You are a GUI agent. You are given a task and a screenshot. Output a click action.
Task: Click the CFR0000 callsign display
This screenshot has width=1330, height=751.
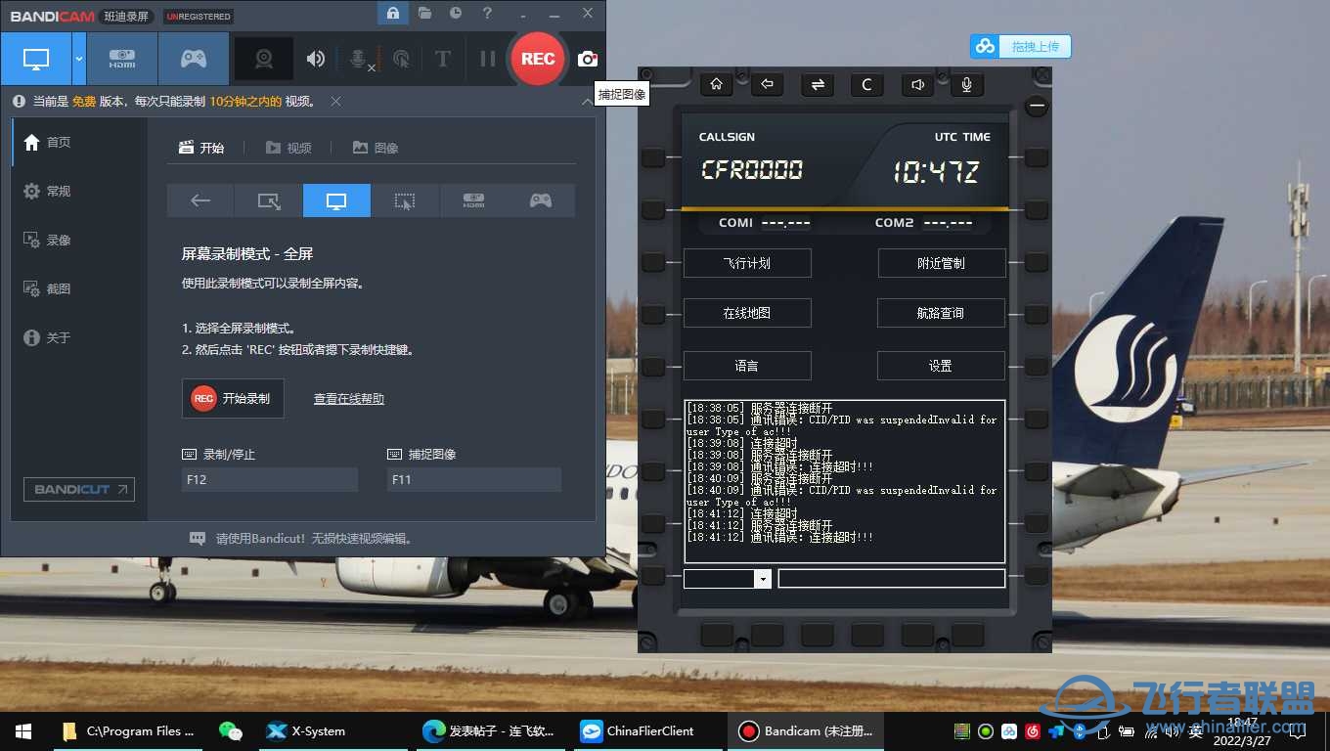[x=752, y=170]
